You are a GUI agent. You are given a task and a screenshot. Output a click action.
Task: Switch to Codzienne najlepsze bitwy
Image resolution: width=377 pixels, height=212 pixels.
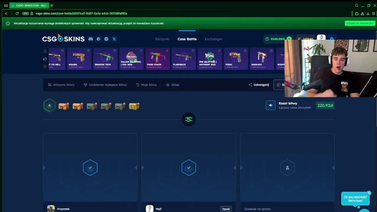coord(105,85)
